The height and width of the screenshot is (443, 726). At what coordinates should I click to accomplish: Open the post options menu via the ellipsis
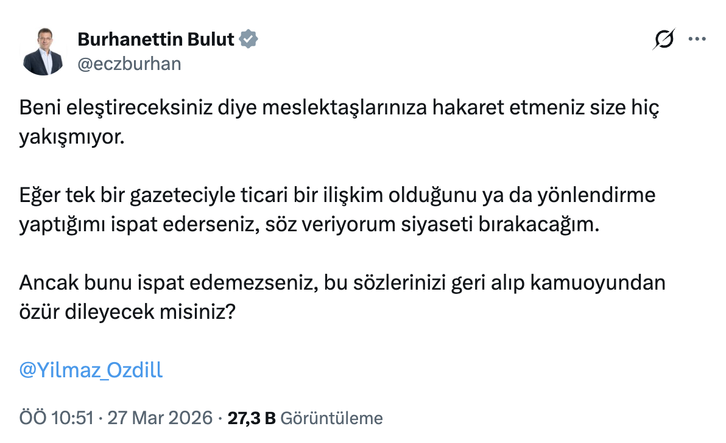pyautogui.click(x=697, y=39)
